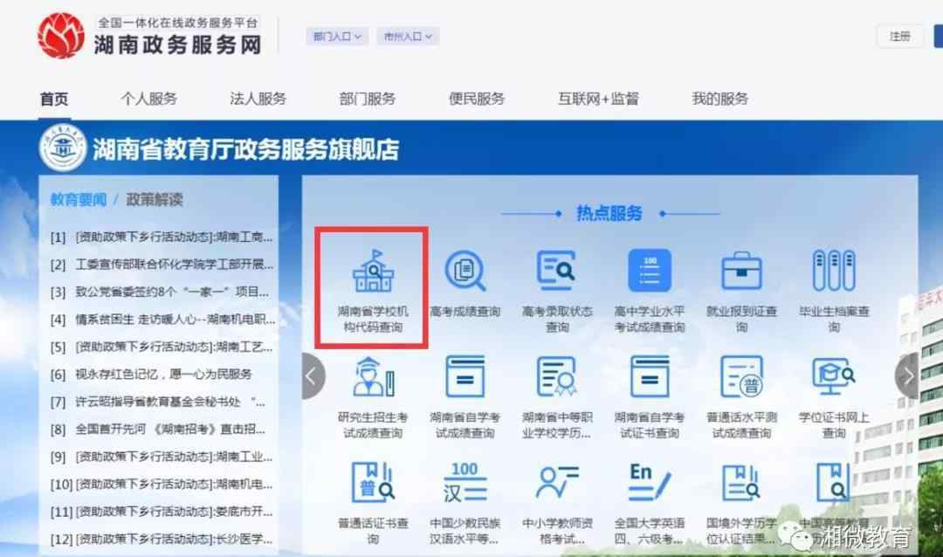Open 互联网+监管 menu item
The width and height of the screenshot is (943, 557).
(598, 99)
